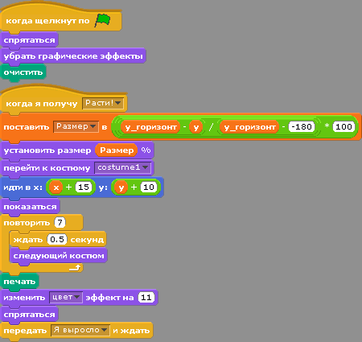Select the печать stamp block

coord(20,282)
